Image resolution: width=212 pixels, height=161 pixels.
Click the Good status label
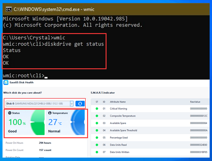coord(12,131)
